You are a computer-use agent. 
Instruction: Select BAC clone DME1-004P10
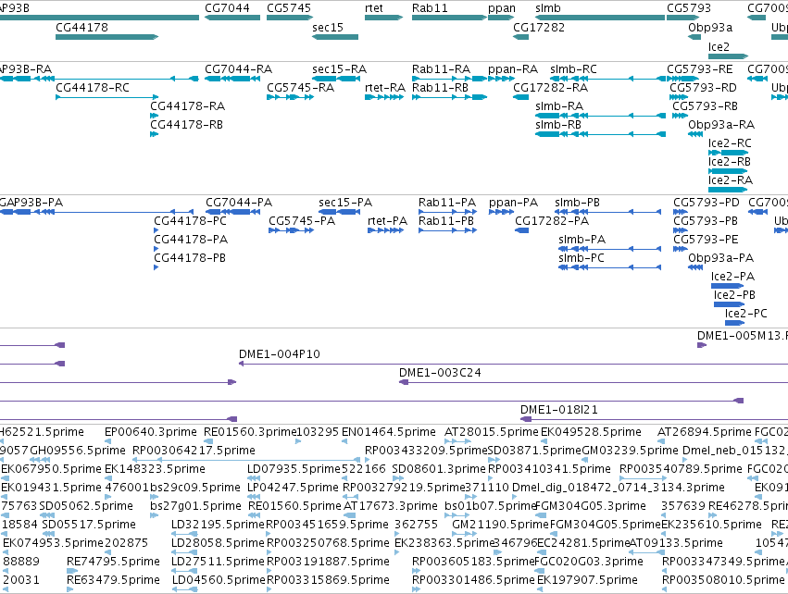(x=280, y=354)
